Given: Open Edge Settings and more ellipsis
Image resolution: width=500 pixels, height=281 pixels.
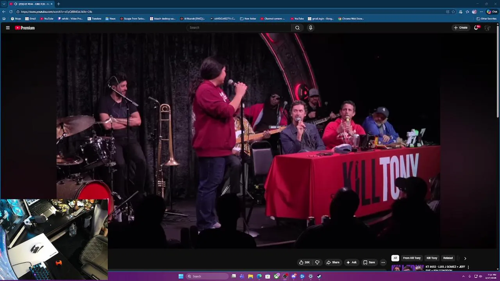Looking at the screenshot, I should [x=481, y=12].
